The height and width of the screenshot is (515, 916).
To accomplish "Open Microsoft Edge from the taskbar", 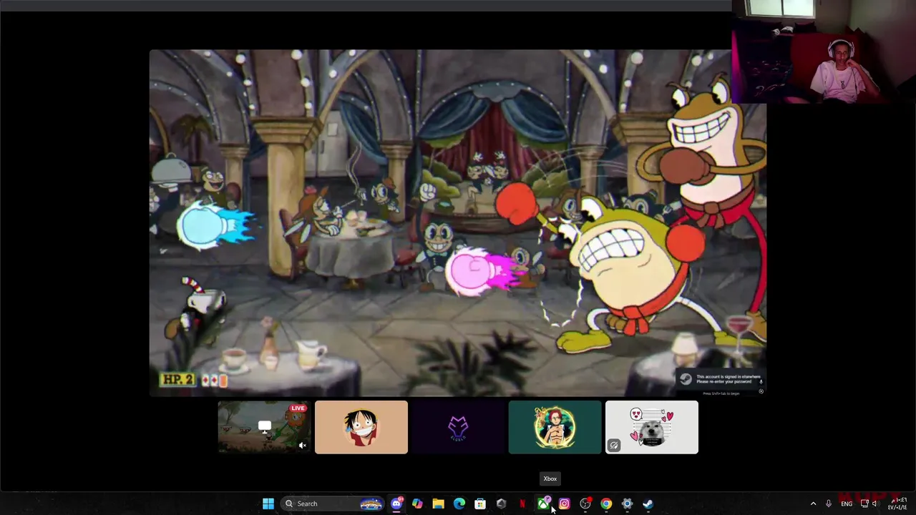I will pos(459,504).
